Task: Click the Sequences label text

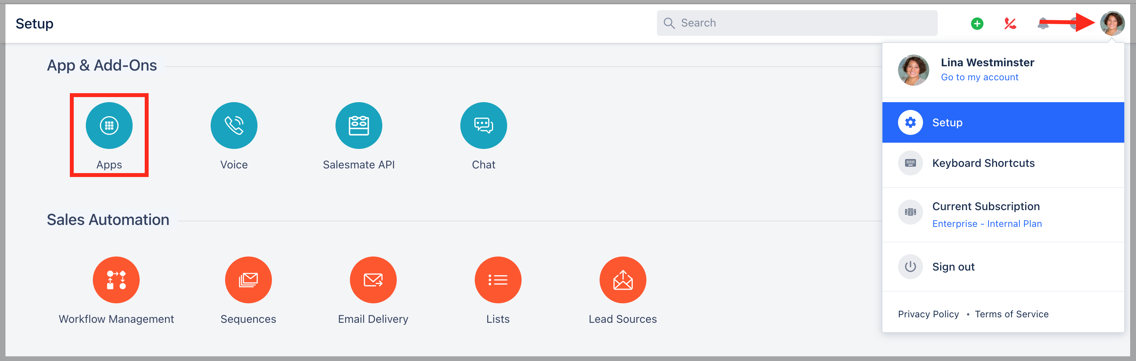Action: click(x=248, y=319)
